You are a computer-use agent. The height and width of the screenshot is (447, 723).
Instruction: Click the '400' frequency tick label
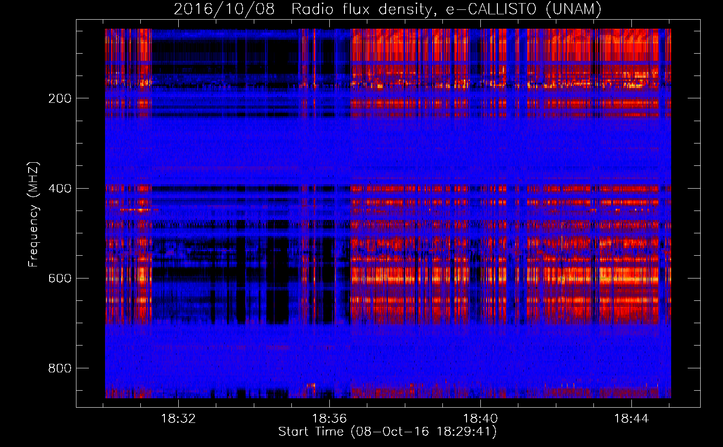click(x=60, y=188)
